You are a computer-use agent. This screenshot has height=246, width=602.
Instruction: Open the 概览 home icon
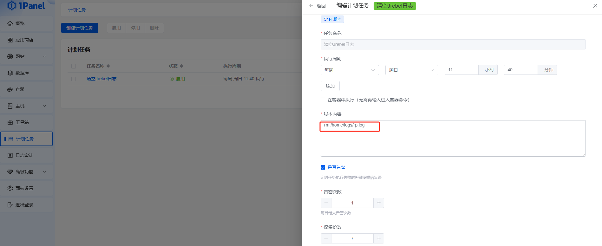[x=10, y=23]
